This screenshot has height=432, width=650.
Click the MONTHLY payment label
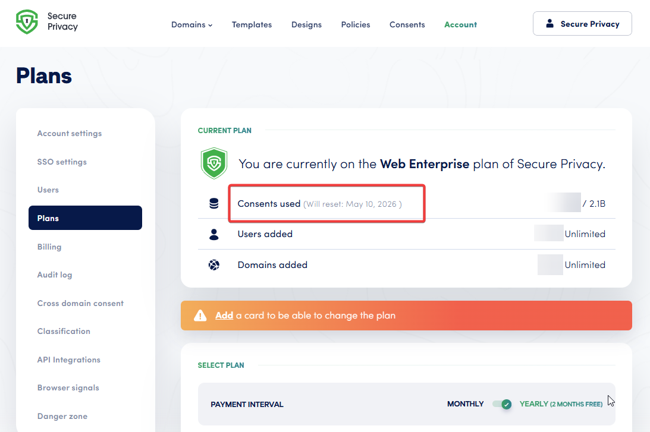click(466, 404)
